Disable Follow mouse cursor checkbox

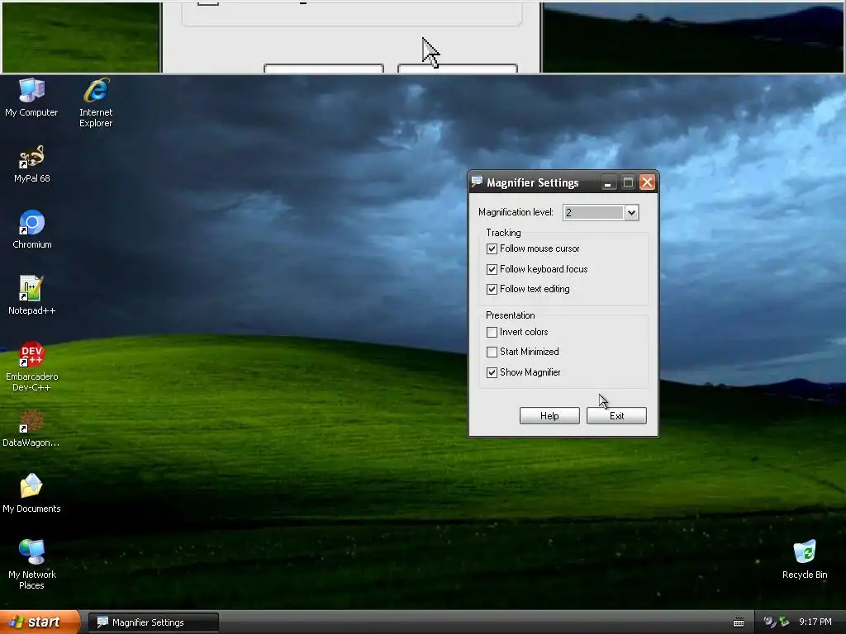(x=492, y=248)
